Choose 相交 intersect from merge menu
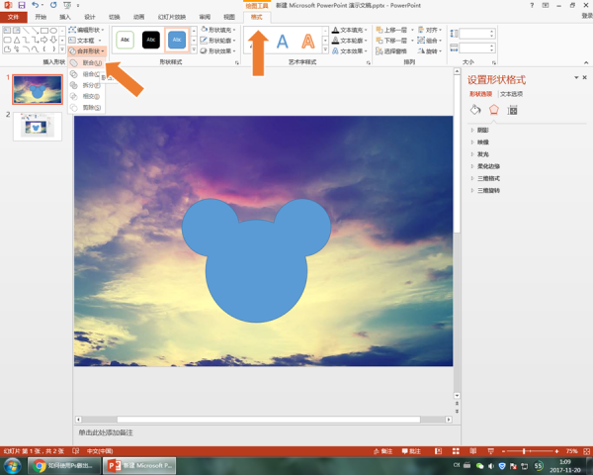The image size is (593, 475). click(87, 96)
